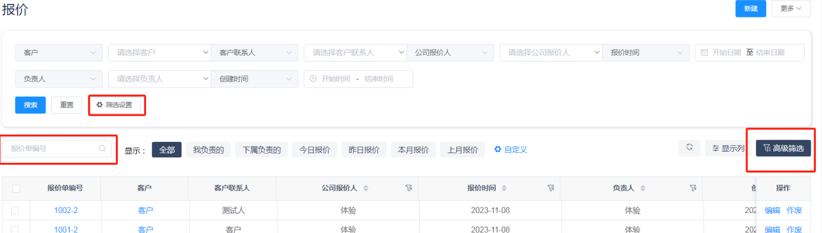
Task: Click the filter icon in 报价时间 column
Action: pyautogui.click(x=551, y=188)
